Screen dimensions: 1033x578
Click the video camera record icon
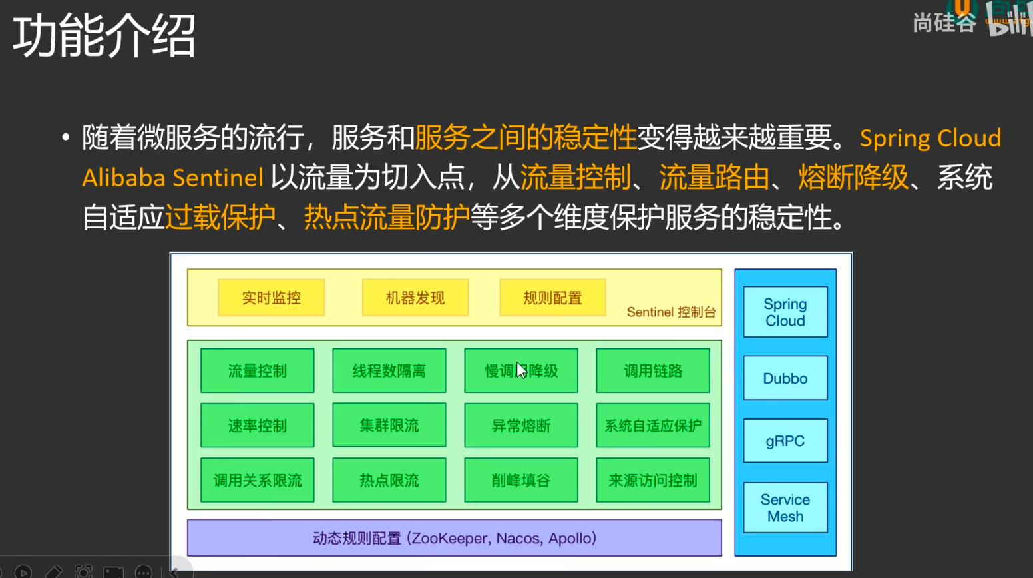pos(113,572)
